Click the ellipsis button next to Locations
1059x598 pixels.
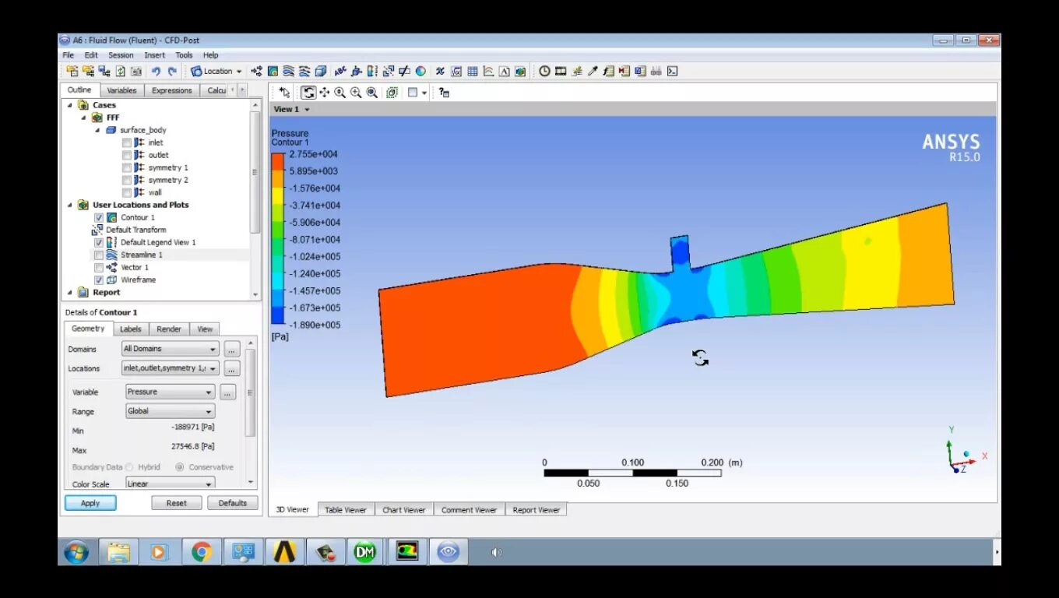tap(232, 368)
